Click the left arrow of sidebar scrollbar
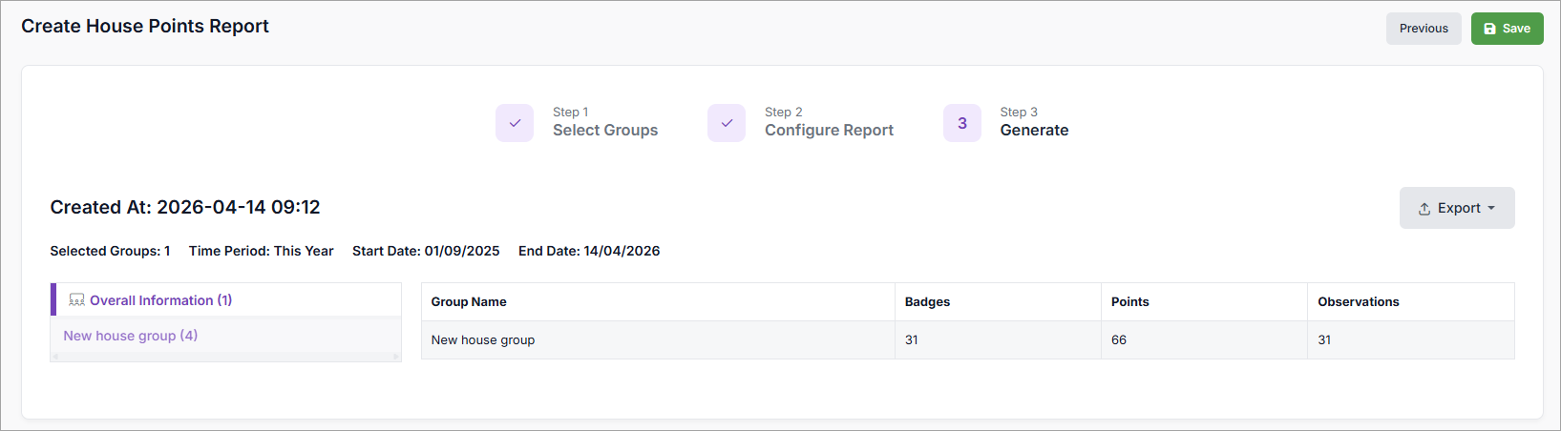Screen dimensions: 1561x431 pyautogui.click(x=55, y=358)
